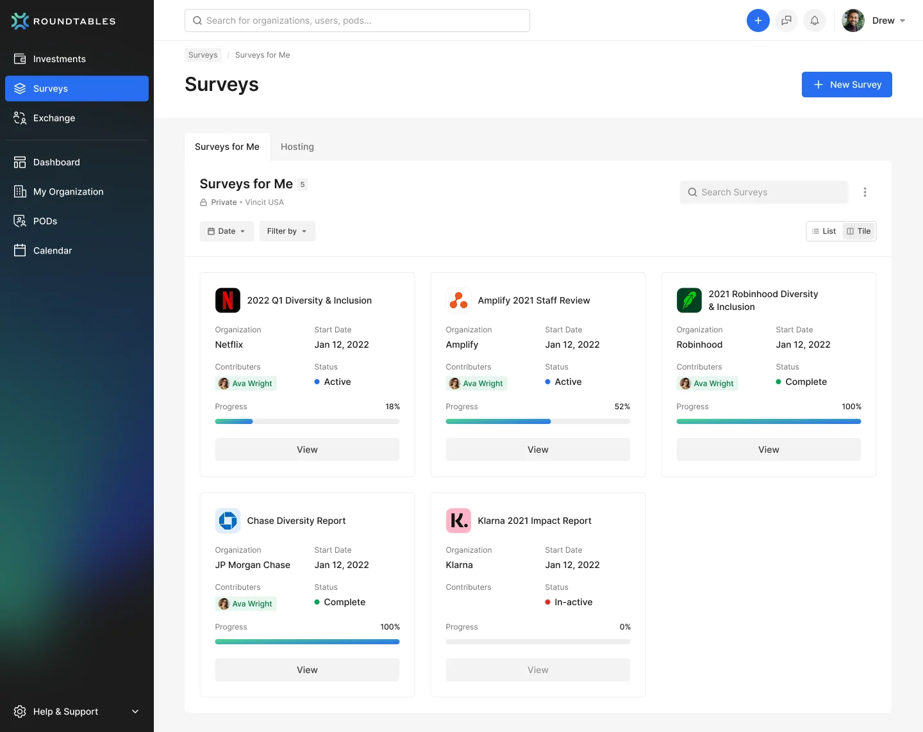Open the chat messages icon
Screen dimensions: 923x732
(x=786, y=20)
